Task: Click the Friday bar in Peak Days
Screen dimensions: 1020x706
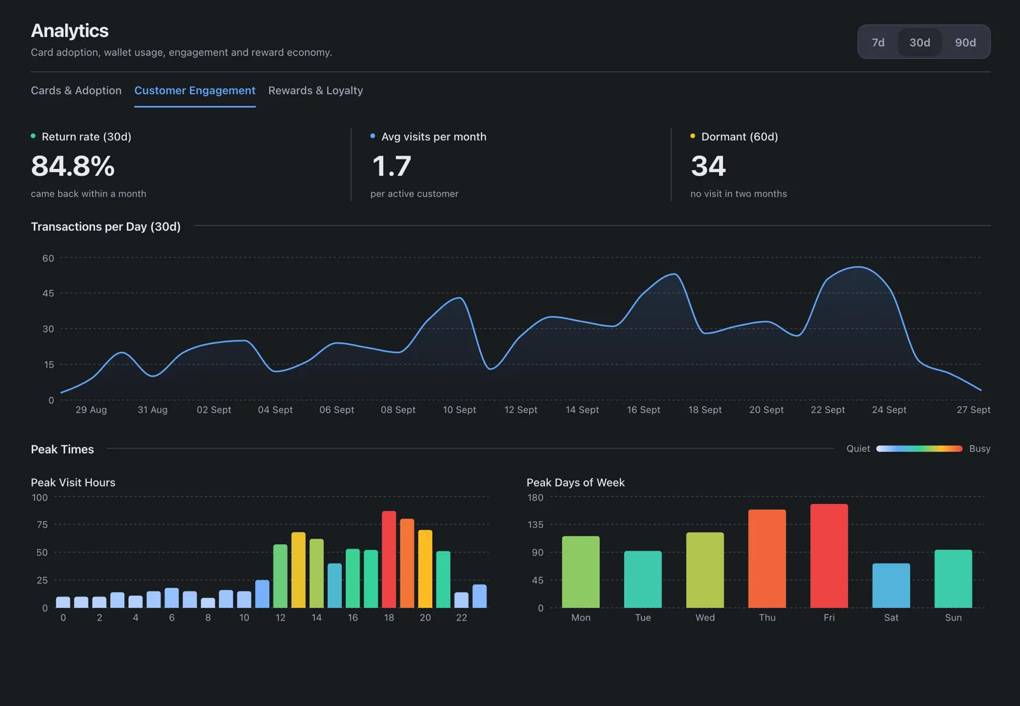Action: [x=829, y=556]
